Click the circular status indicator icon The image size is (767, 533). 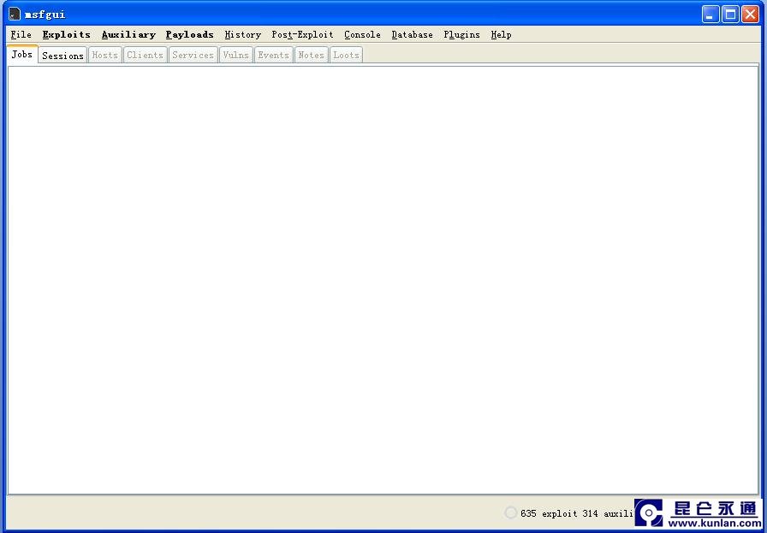511,512
